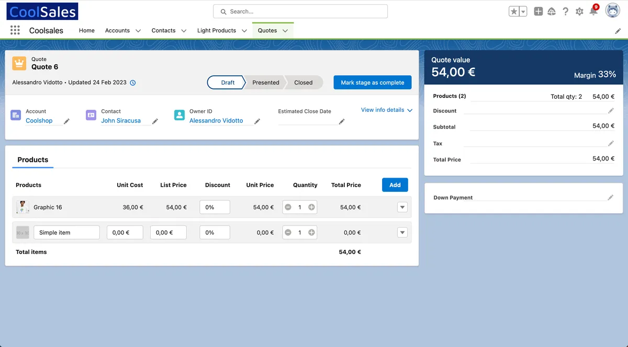Screen dimensions: 628x347
Task: Select the Closed stage
Action: point(305,83)
